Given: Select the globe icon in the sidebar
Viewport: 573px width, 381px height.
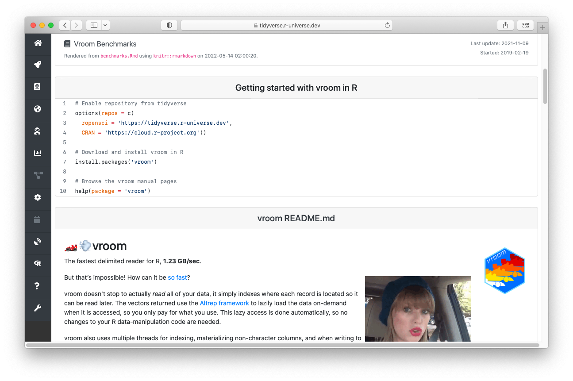Looking at the screenshot, I should (38, 109).
